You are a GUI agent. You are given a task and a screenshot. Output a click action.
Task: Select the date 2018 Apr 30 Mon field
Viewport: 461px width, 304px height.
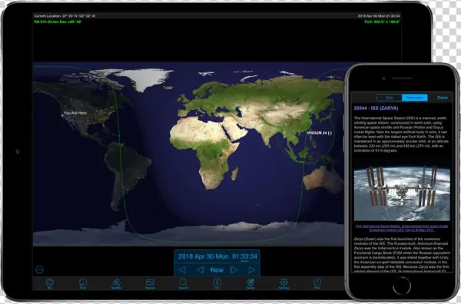pyautogui.click(x=203, y=256)
